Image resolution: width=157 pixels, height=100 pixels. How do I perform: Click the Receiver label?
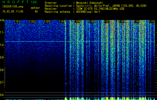tap(51, 9)
